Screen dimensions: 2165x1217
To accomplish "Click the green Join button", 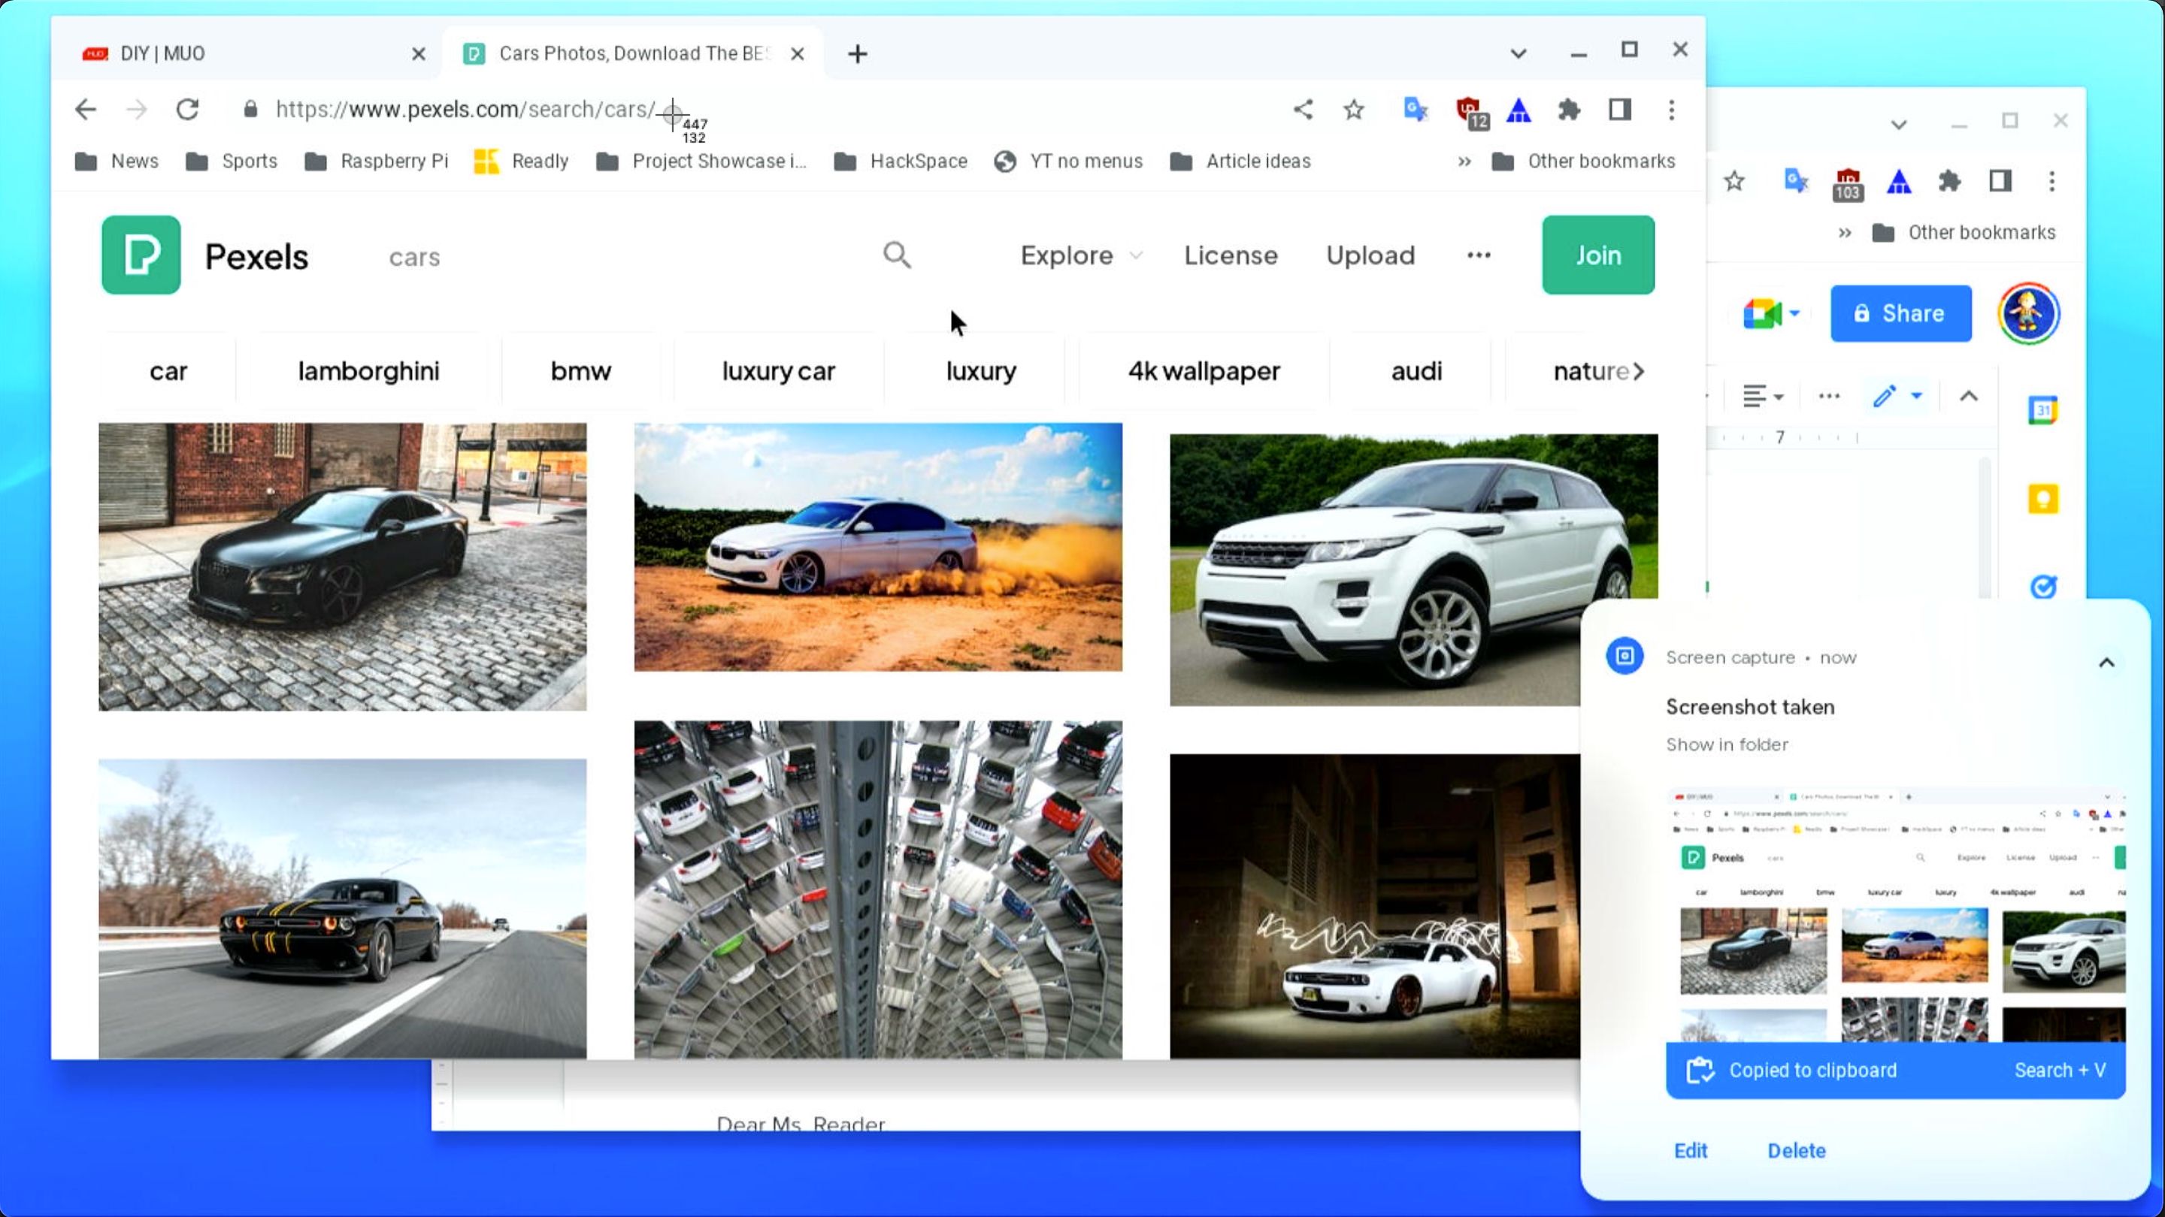I will pos(1597,255).
